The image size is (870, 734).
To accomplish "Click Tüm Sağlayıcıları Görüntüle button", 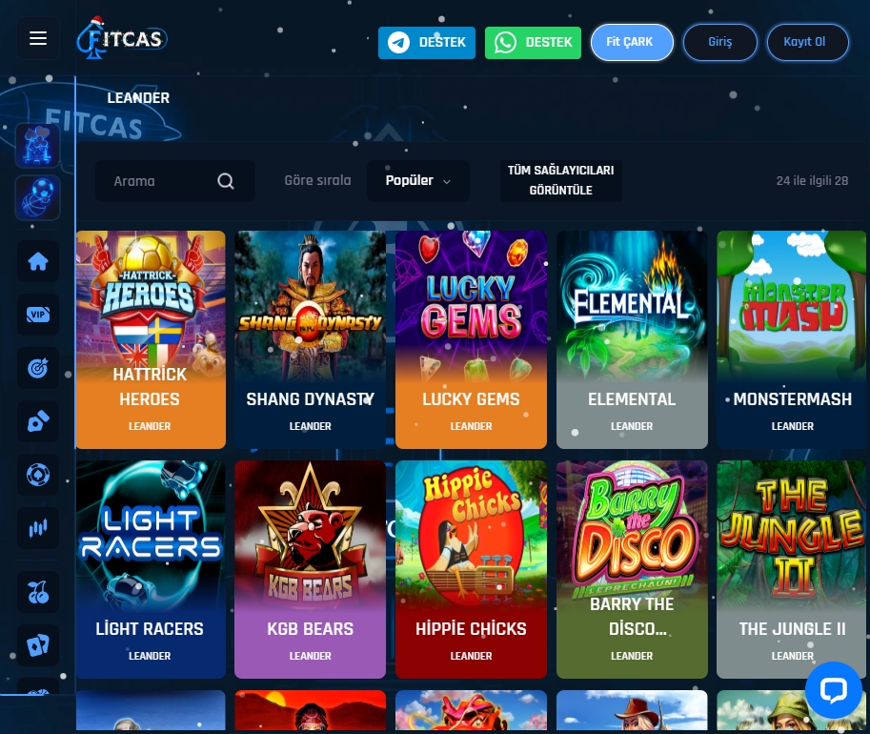I will (560, 180).
